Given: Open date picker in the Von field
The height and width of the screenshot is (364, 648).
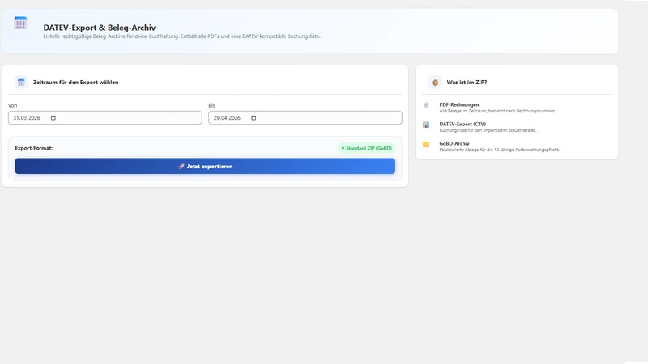Looking at the screenshot, I should (x=53, y=117).
